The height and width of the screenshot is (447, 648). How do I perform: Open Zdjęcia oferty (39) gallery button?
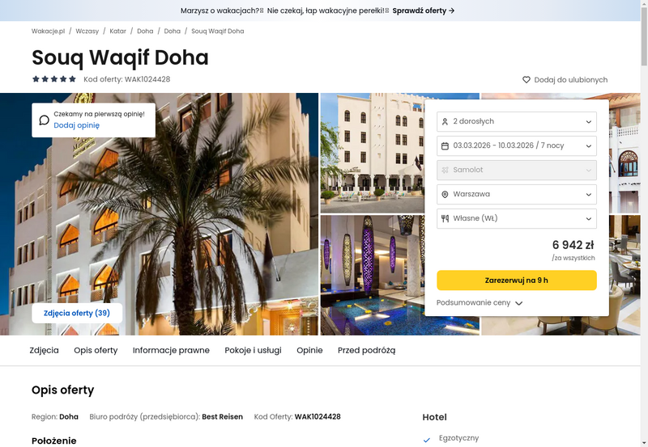tap(77, 314)
